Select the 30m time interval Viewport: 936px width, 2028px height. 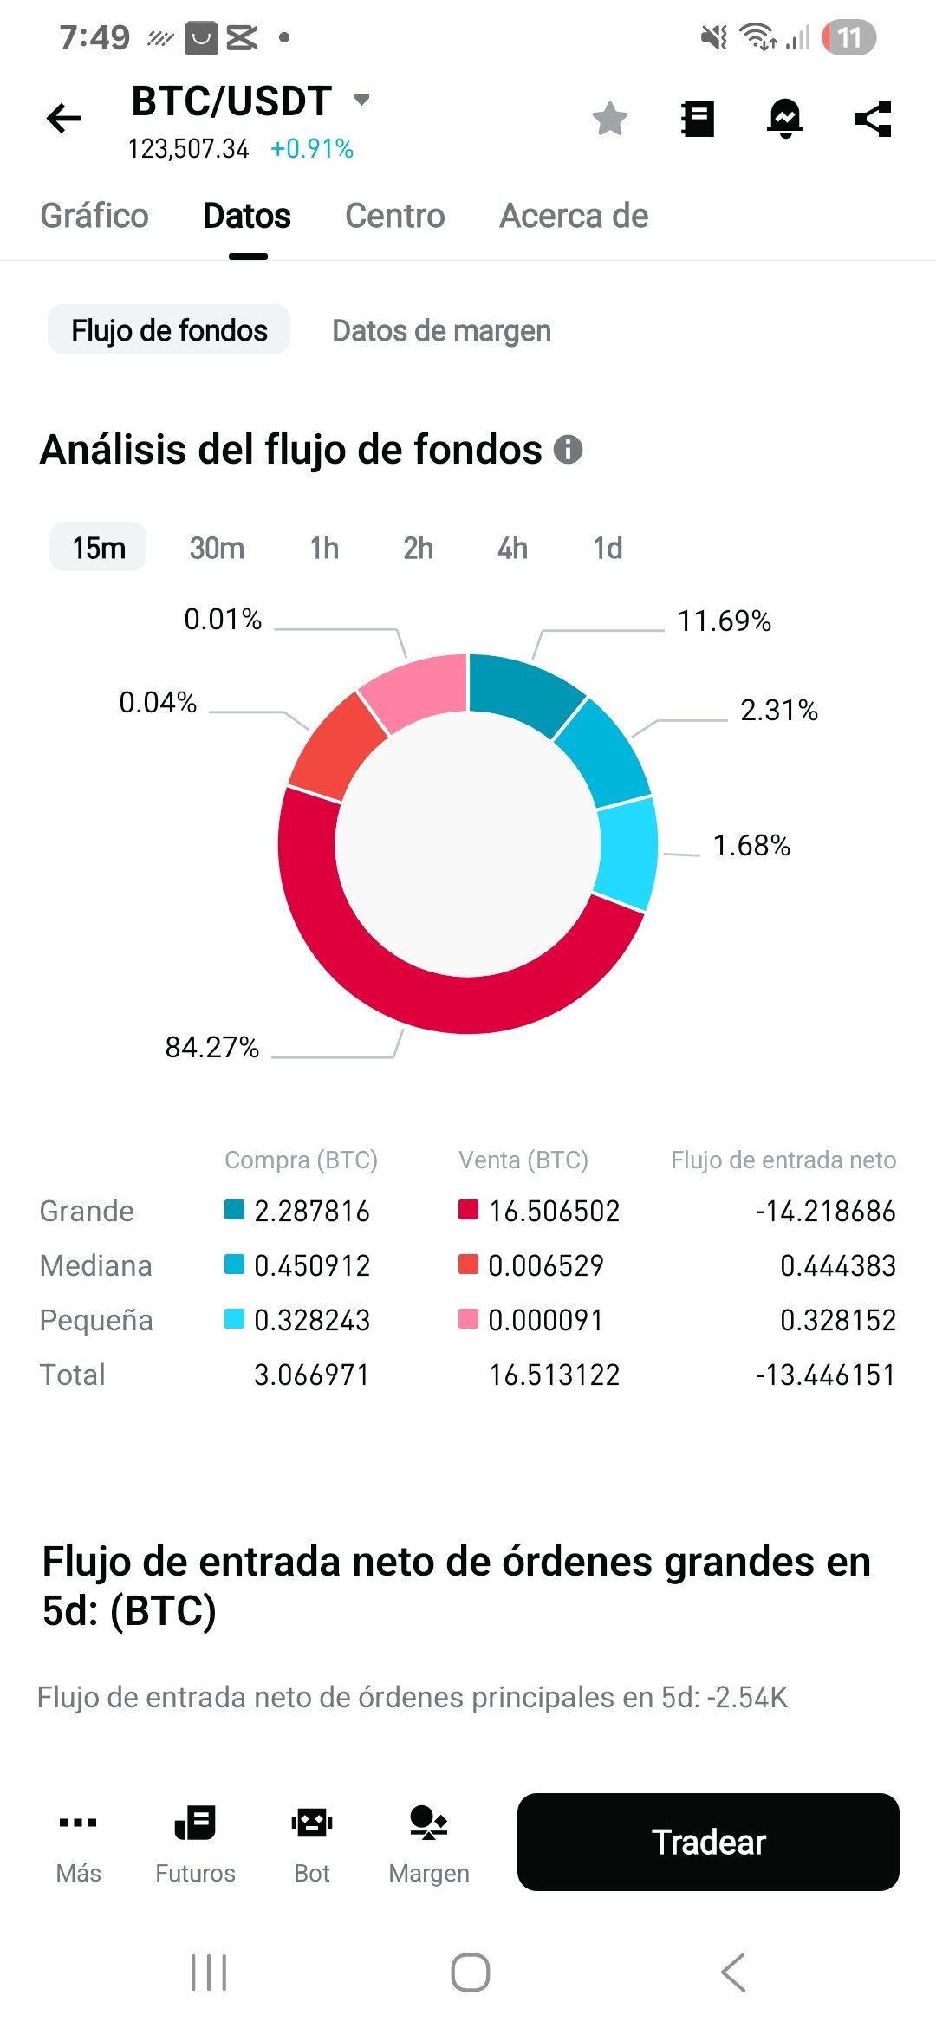pos(217,548)
